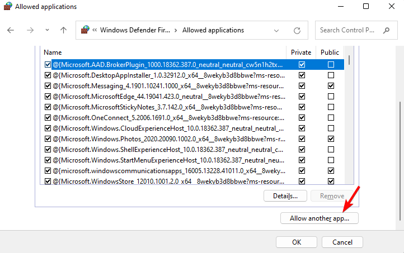Open recent locations dropdown chevron
Viewport: 404px width, 253px height.
click(47, 30)
